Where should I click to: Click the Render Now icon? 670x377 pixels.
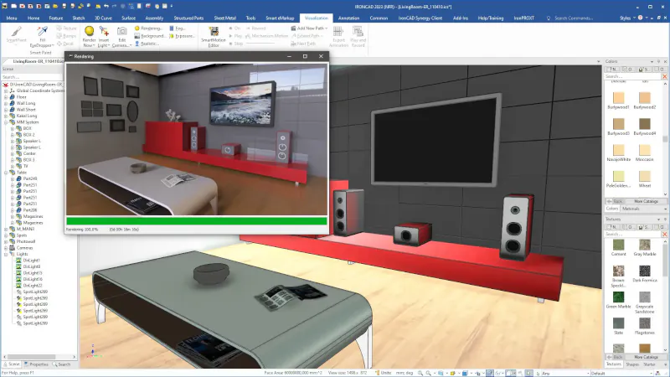89,34
